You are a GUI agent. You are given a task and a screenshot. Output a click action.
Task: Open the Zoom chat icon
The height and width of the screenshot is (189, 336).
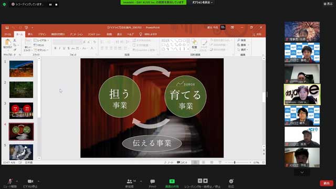tap(153, 182)
